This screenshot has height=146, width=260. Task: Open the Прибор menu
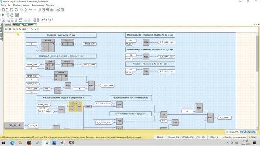(x=17, y=5)
